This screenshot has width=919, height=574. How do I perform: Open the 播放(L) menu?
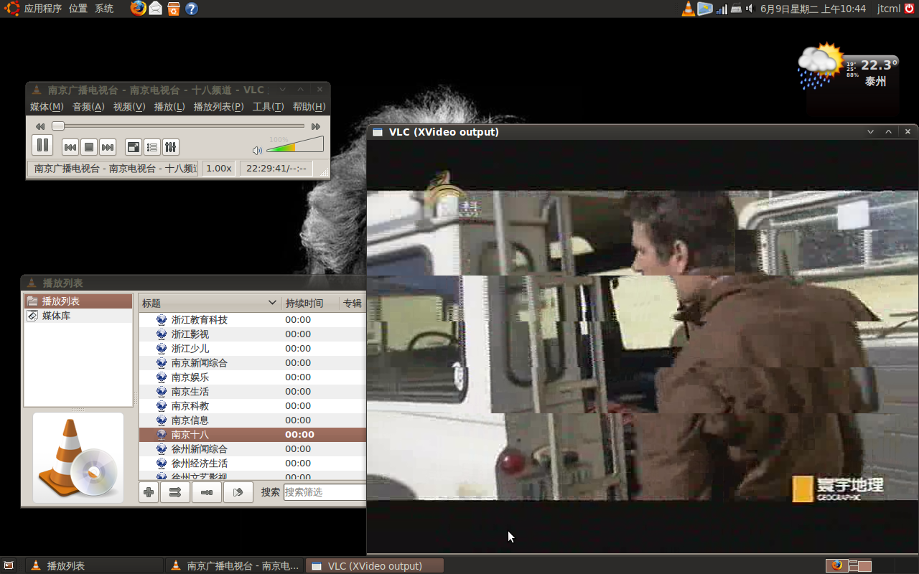(169, 107)
